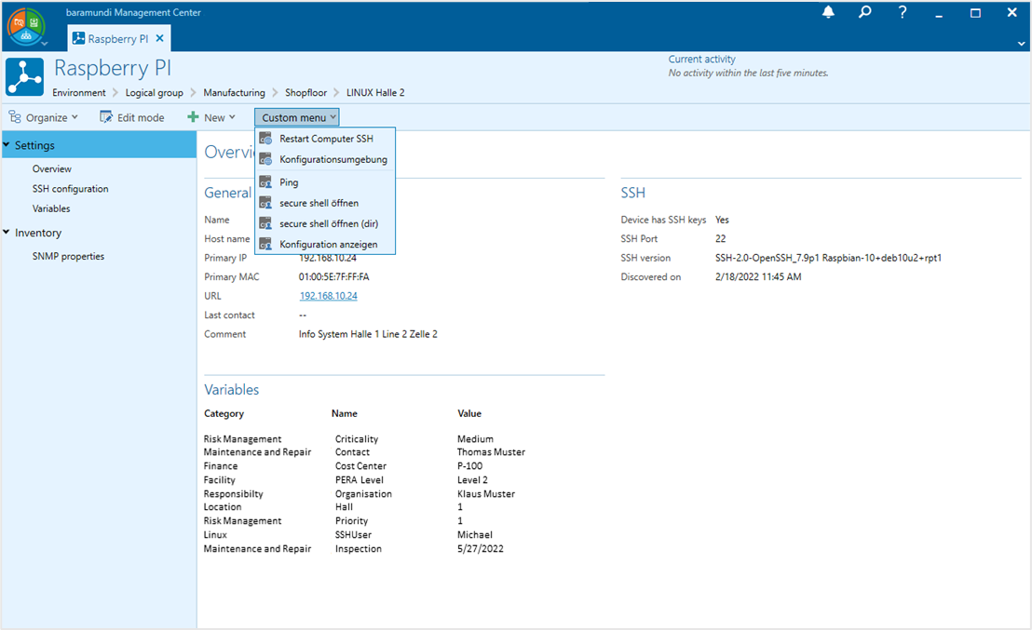Select Variables in sidebar

51,208
